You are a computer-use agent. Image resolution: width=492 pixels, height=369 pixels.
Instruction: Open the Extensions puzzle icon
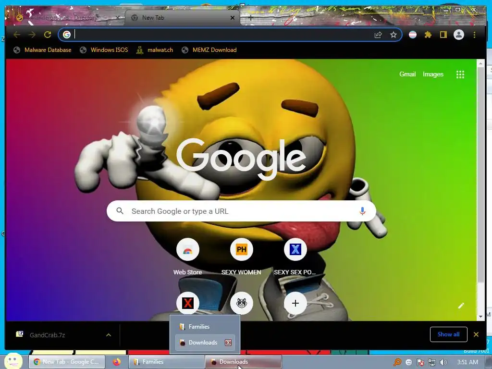pyautogui.click(x=428, y=35)
